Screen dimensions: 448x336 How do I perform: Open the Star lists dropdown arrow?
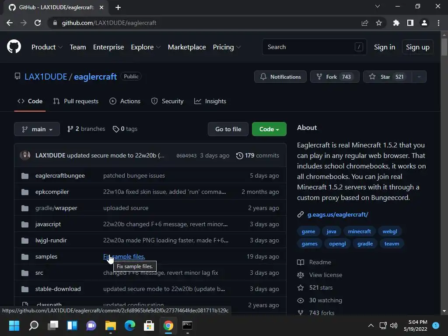coord(419,77)
